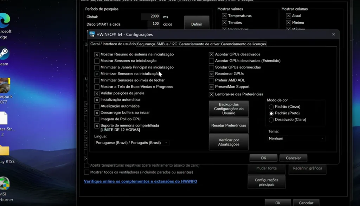Click Mudar fonte in background window
This screenshot has height=206, width=360.
266,169
